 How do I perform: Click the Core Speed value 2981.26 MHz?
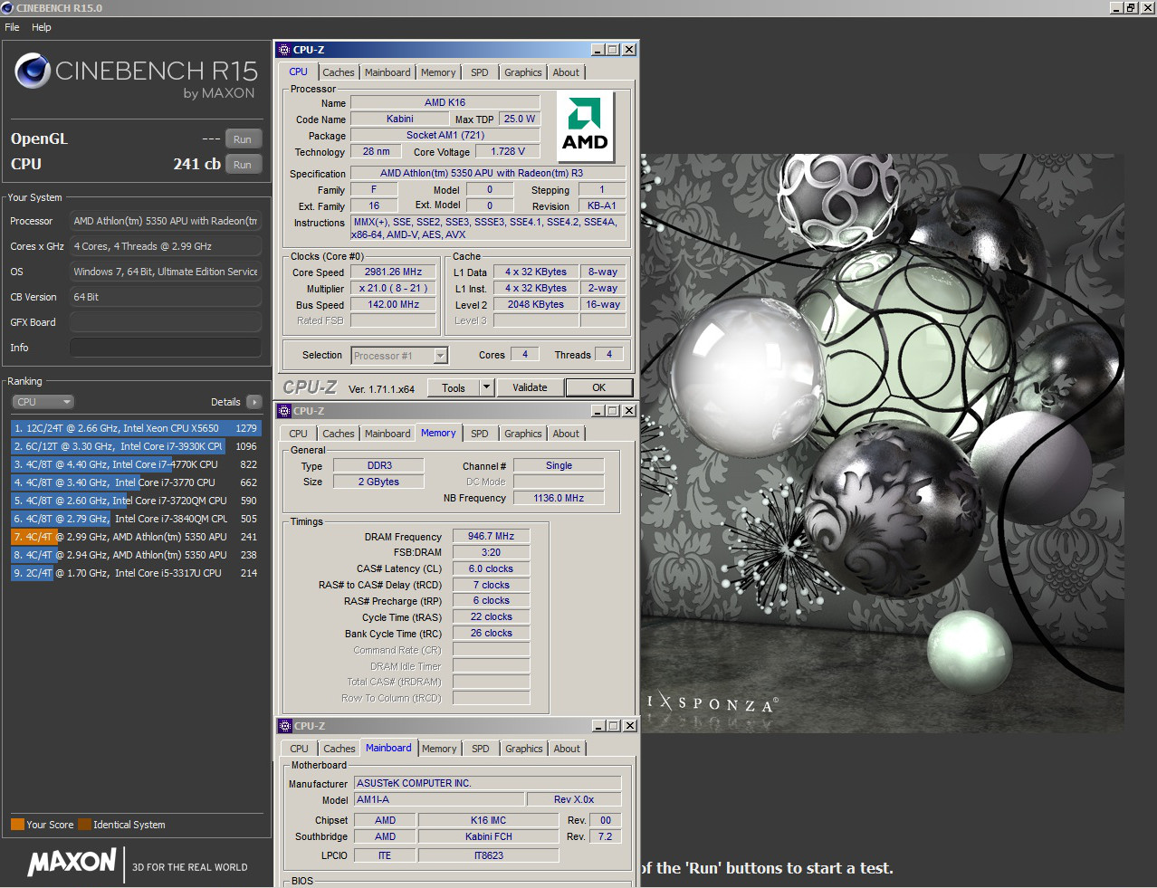point(393,272)
